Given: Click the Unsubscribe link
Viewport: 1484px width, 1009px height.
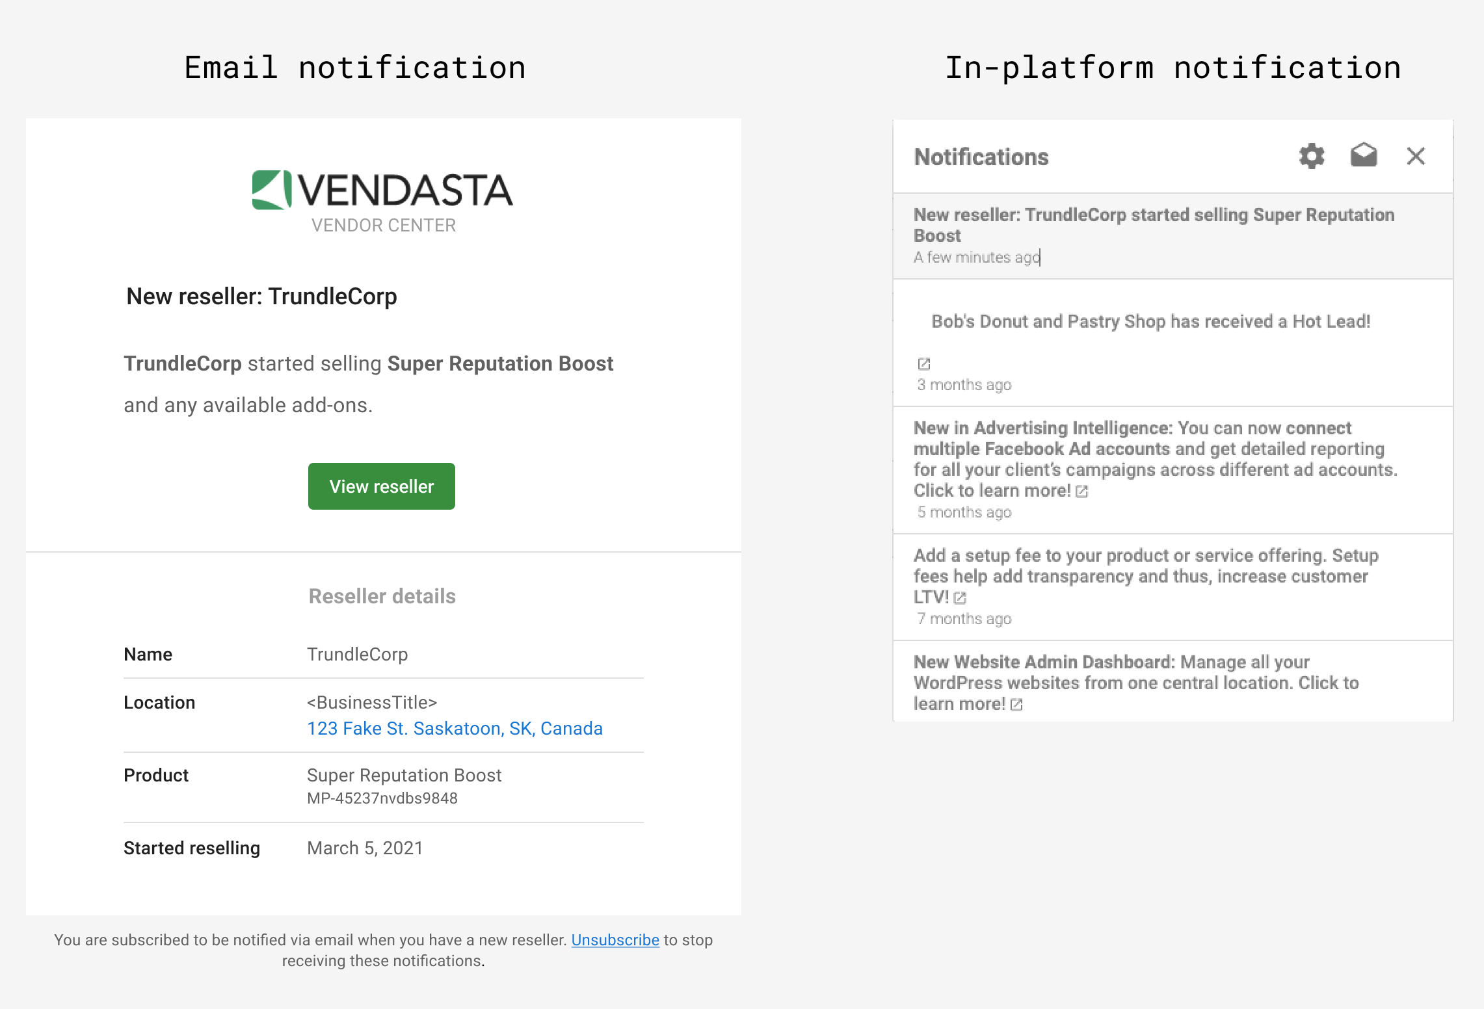Looking at the screenshot, I should click(615, 940).
